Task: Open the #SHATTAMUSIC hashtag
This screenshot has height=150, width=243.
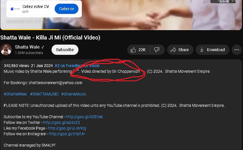Action: 44,94
